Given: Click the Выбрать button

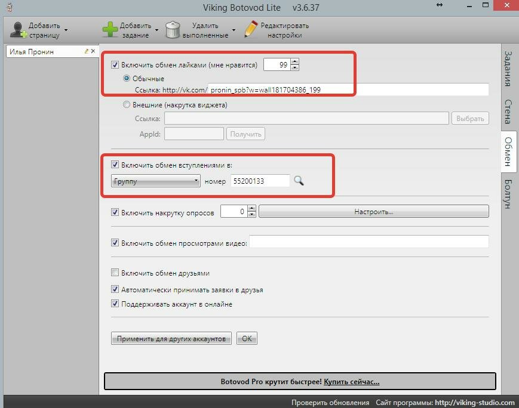Looking at the screenshot, I should [470, 118].
